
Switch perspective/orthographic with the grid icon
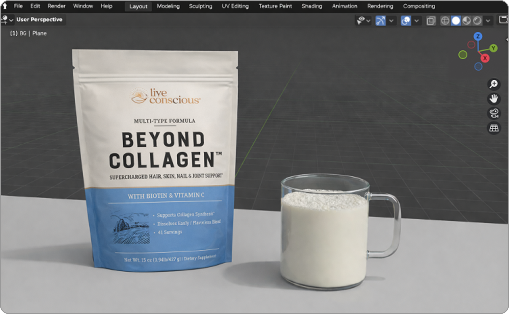(x=494, y=128)
